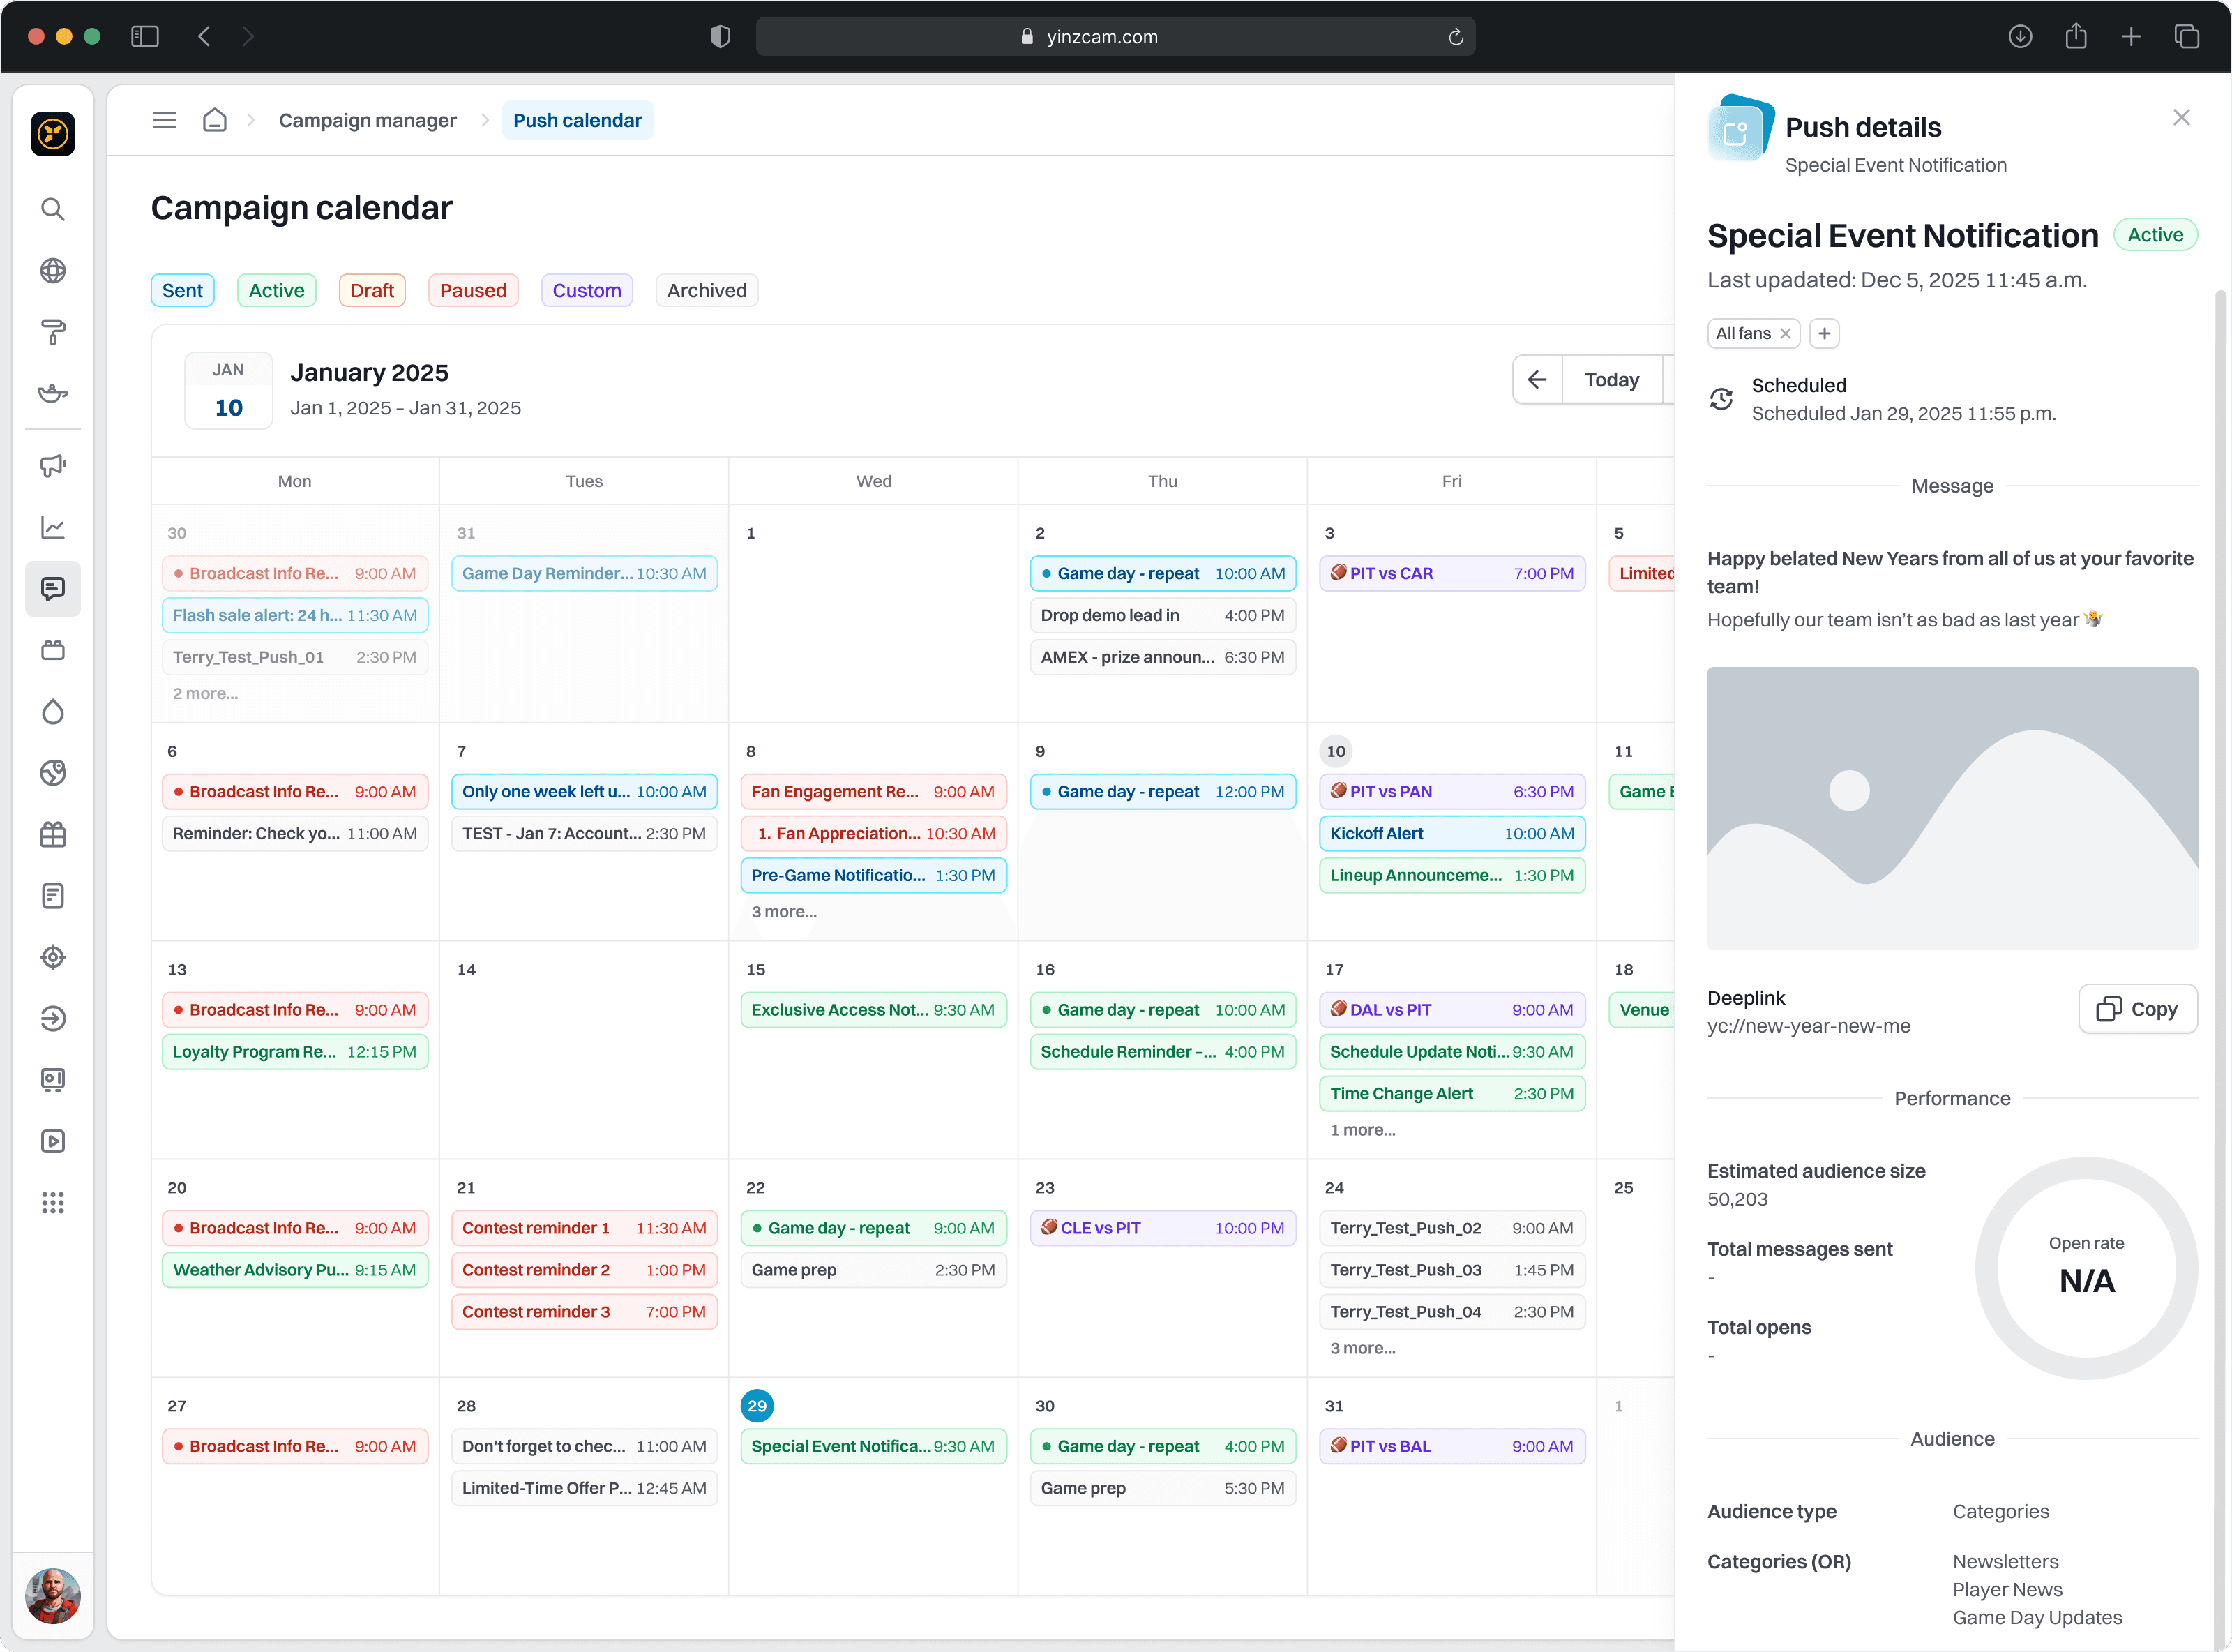Toggle the Archived status filter
This screenshot has height=1652, width=2232.
pyautogui.click(x=706, y=291)
